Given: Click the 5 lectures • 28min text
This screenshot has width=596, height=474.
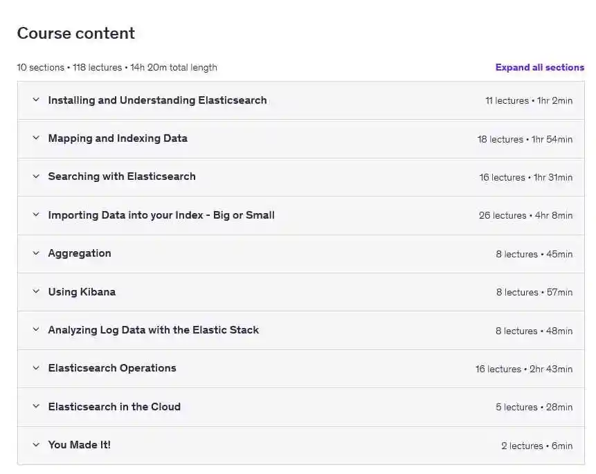Looking at the screenshot, I should click(x=534, y=407).
